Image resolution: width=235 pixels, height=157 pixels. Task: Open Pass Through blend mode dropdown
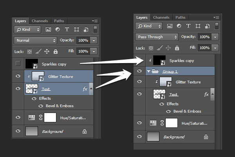pos(157,37)
